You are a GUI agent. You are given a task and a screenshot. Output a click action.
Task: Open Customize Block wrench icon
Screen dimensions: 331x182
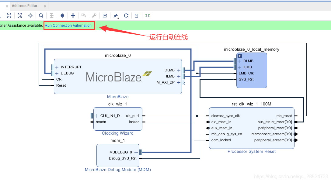[94, 15]
